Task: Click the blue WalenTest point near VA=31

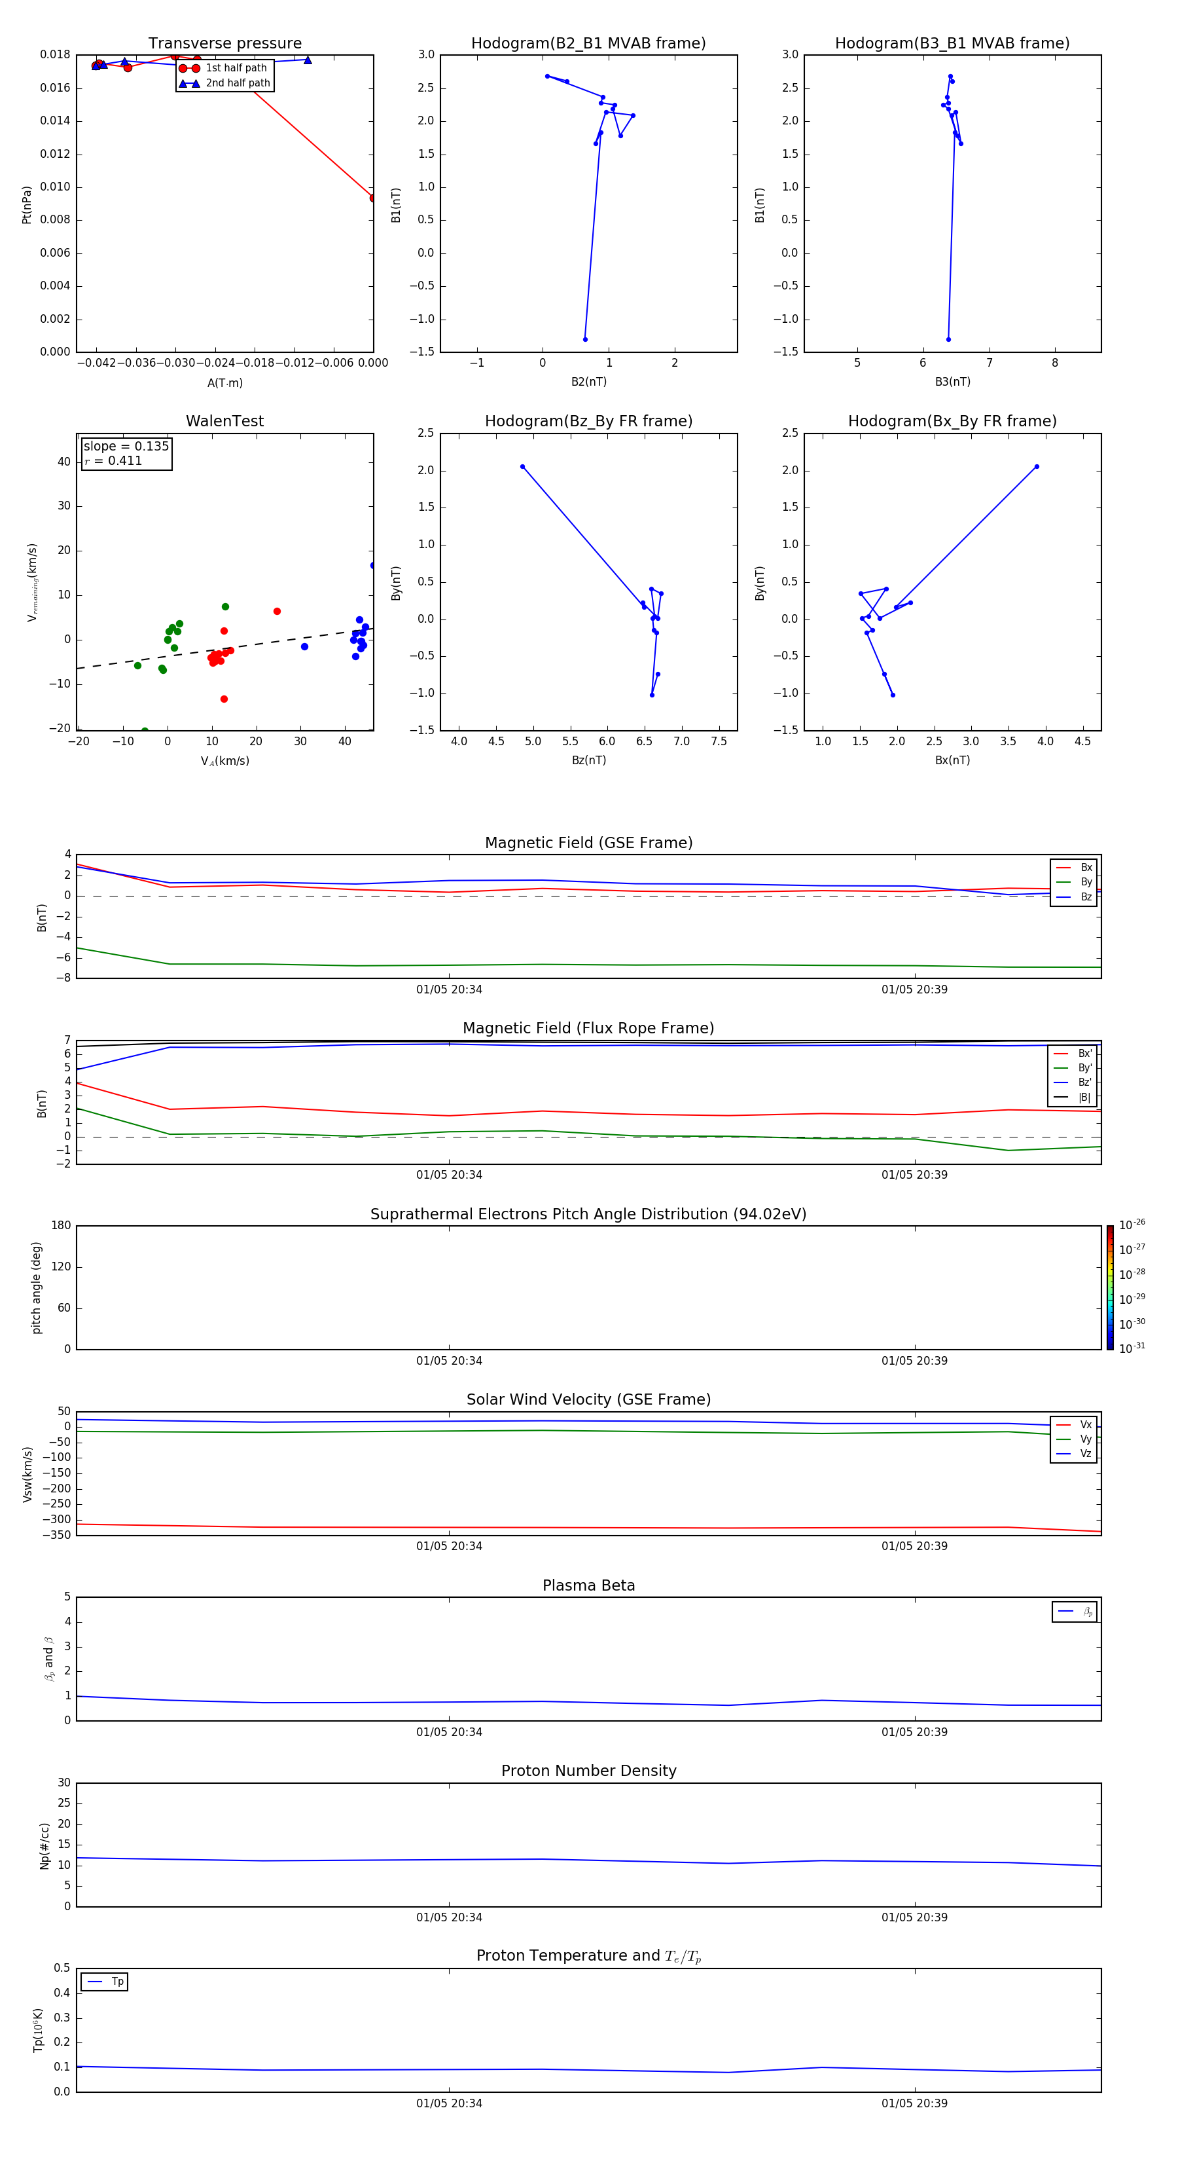Action: coord(304,646)
